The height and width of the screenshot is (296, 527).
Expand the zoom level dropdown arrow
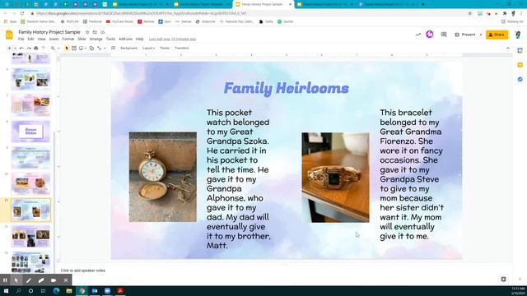58,49
